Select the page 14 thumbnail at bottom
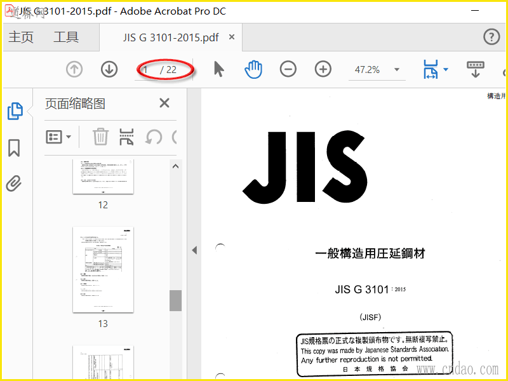508x381 pixels. 103,363
